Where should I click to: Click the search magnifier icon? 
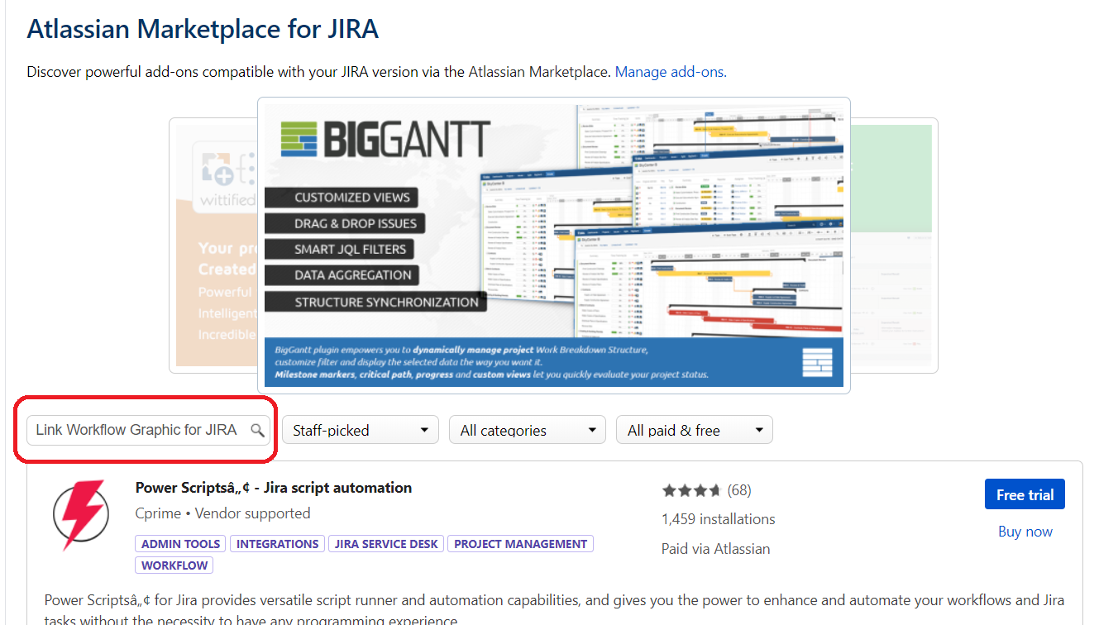[x=257, y=430]
